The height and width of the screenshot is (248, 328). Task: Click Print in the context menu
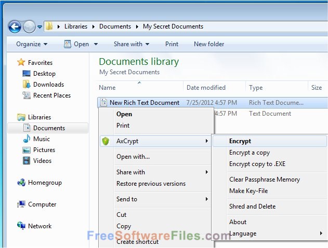123,126
